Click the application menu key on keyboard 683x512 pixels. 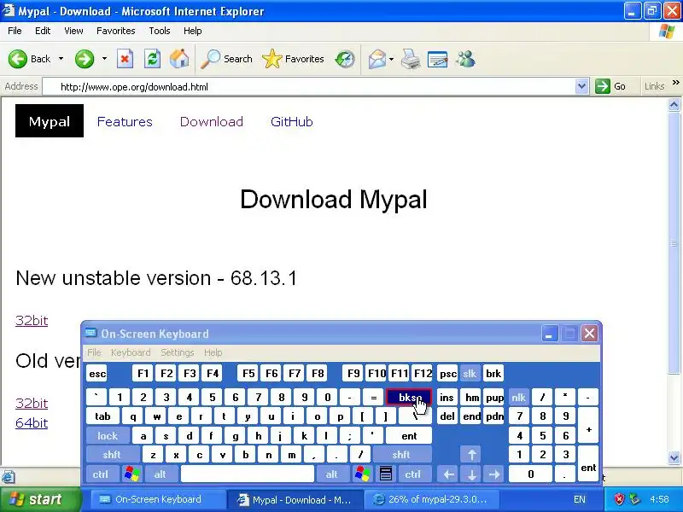point(386,474)
